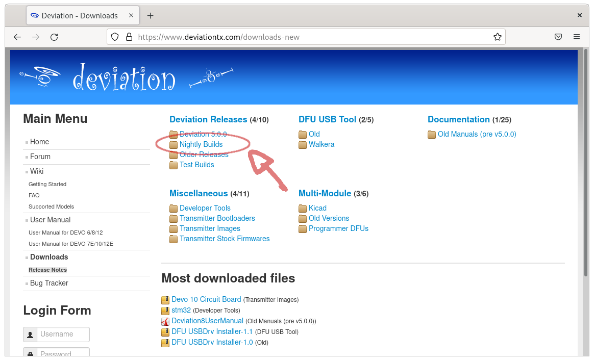
Task: Click the Transmitter Bootloaders folder icon
Action: pyautogui.click(x=174, y=218)
